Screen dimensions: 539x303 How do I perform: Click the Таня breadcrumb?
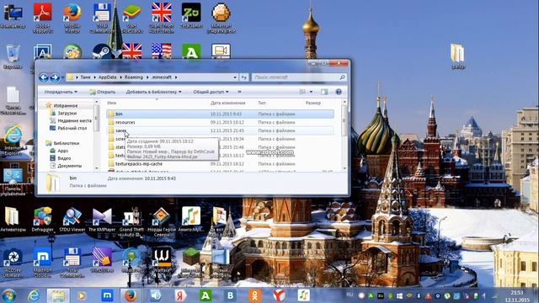point(85,77)
